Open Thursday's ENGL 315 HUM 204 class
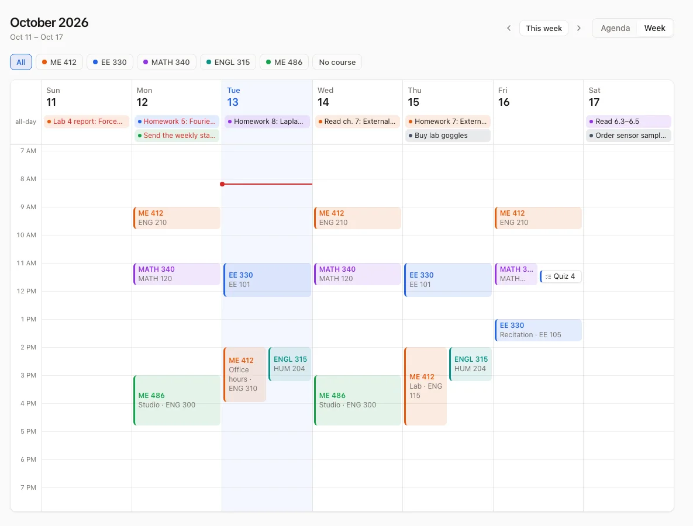This screenshot has height=526, width=693. [x=471, y=364]
